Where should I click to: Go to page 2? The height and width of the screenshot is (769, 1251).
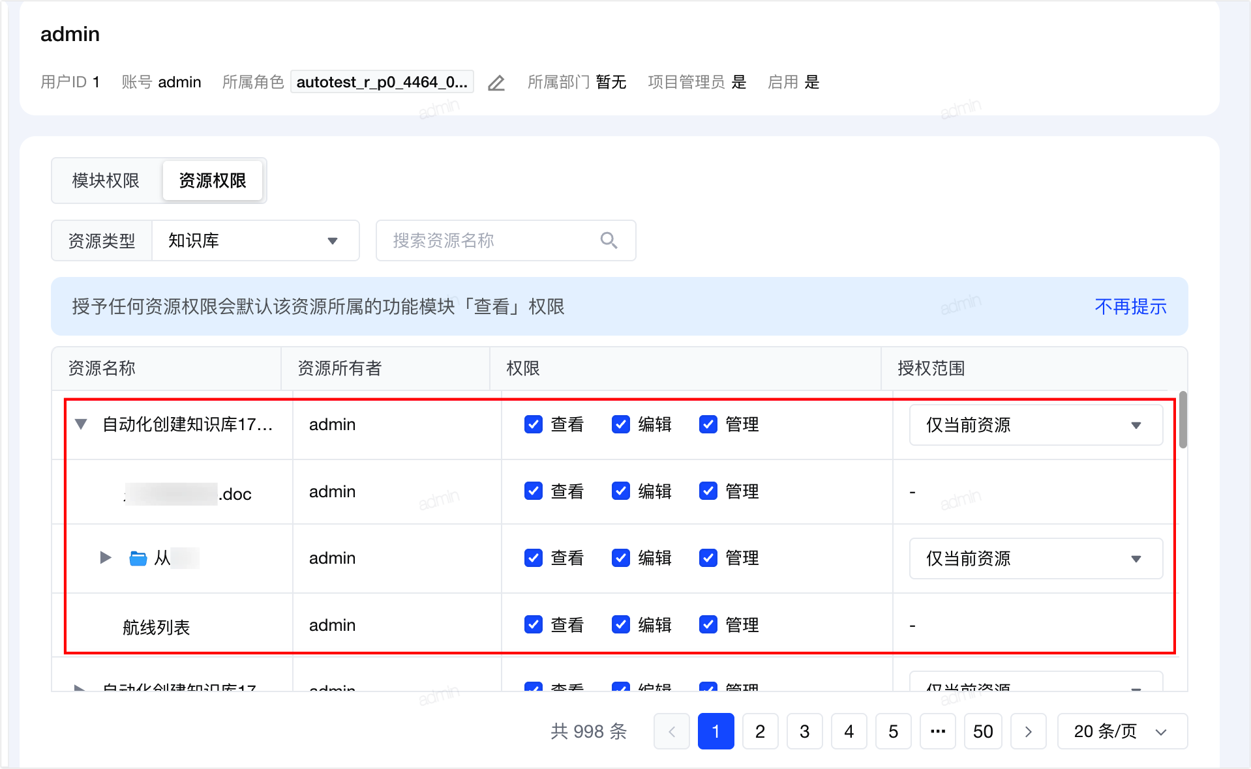click(761, 731)
